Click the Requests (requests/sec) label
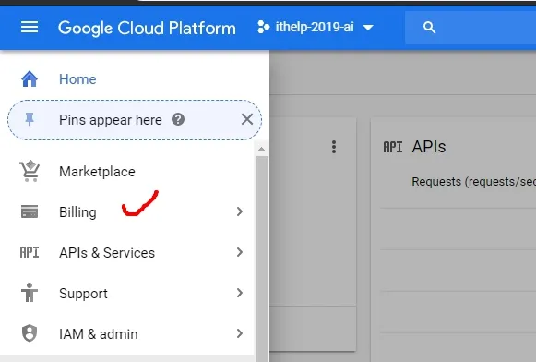Image resolution: width=536 pixels, height=362 pixels. click(474, 182)
